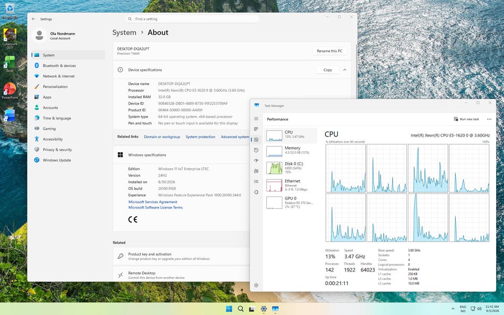
Task: Click the Find a setting search box
Action: click(192, 19)
